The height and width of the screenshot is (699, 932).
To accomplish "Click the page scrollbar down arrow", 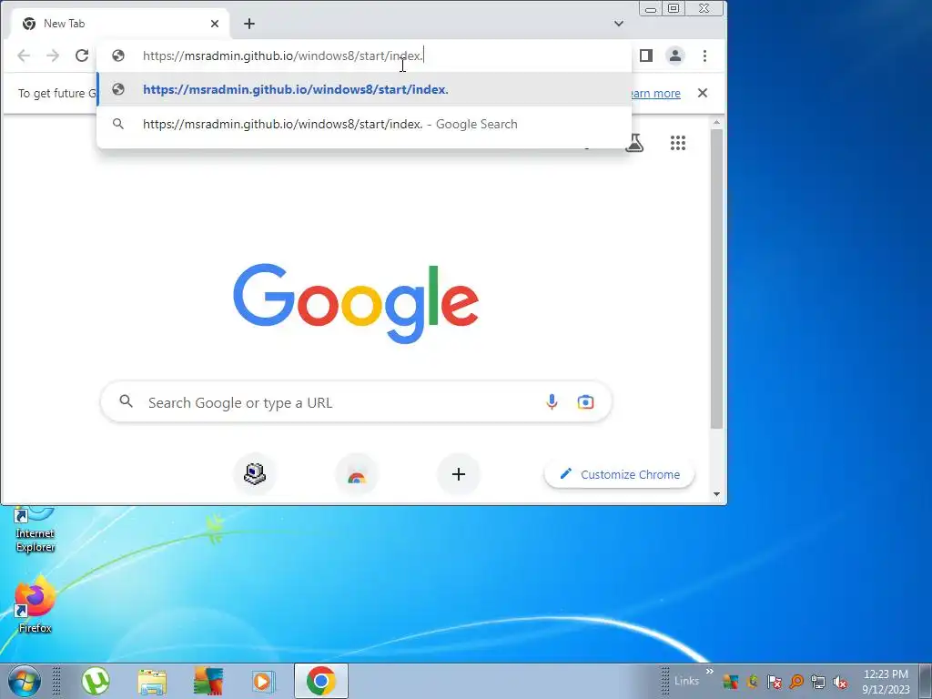I will [717, 494].
